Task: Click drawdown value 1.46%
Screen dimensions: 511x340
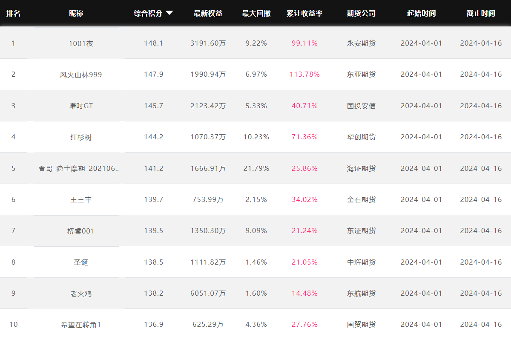Action: [x=256, y=262]
